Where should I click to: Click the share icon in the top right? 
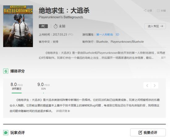pyautogui.click(x=145, y=11)
